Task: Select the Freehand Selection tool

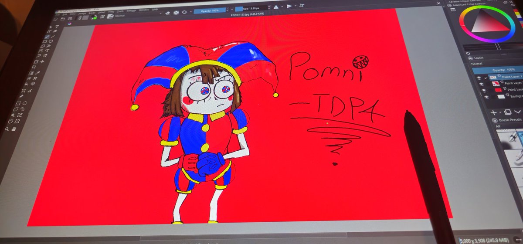Action: pyautogui.click(x=22, y=109)
